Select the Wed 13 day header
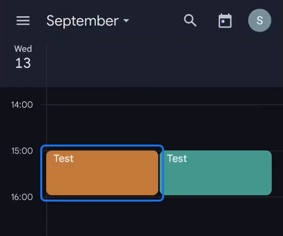 [x=23, y=57]
